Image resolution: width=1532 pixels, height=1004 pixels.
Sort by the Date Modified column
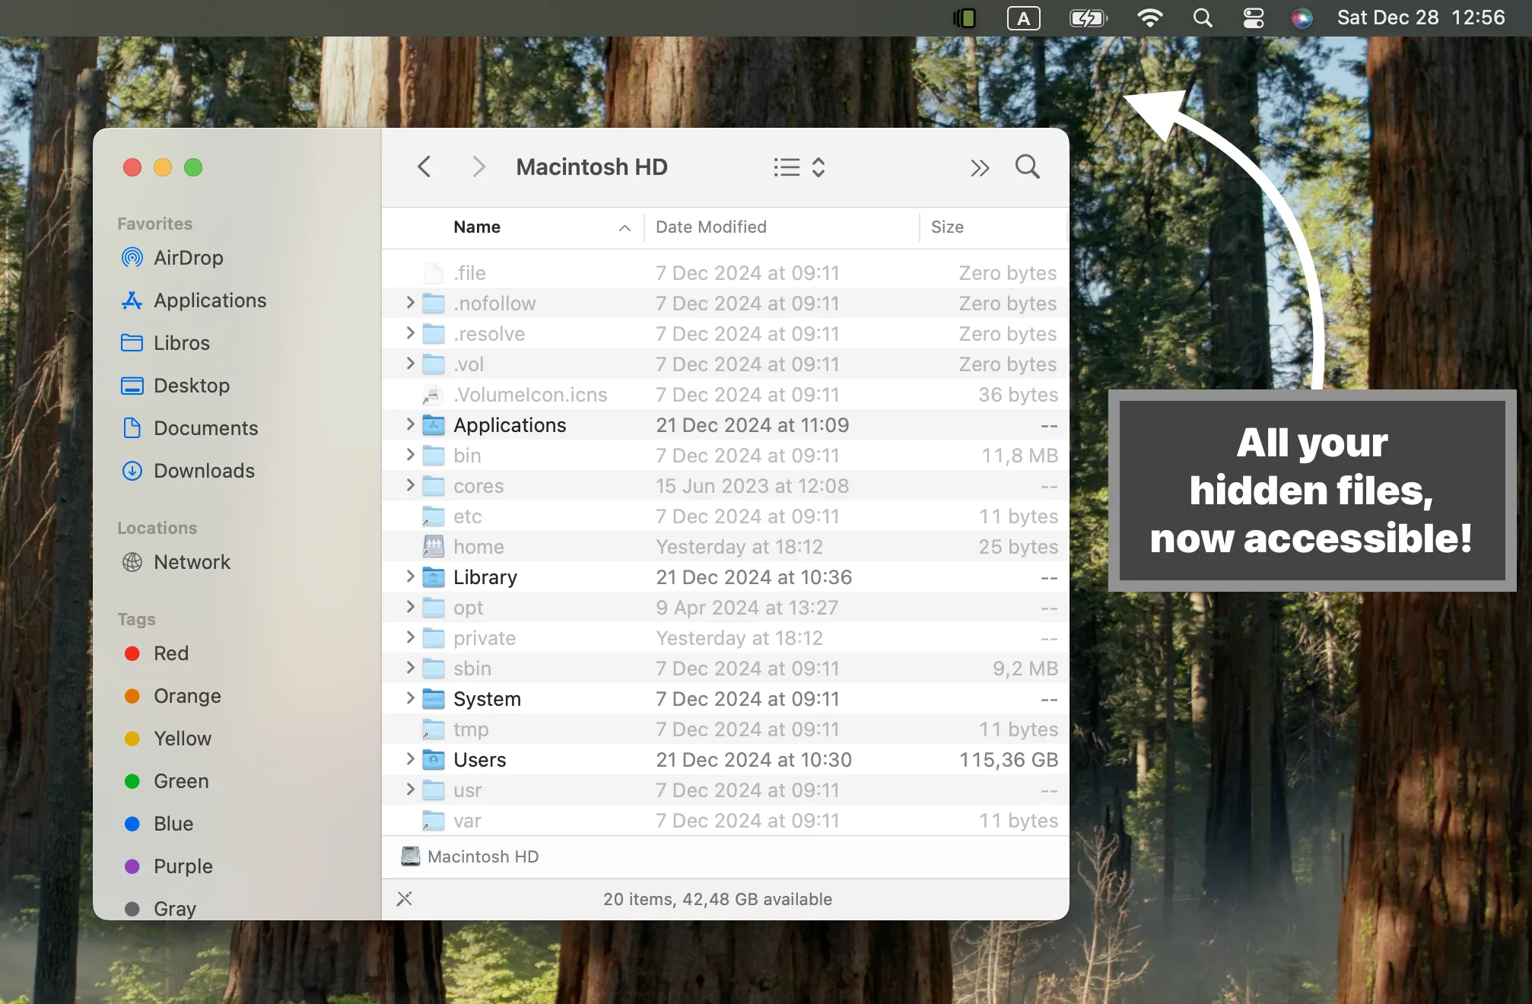click(710, 227)
